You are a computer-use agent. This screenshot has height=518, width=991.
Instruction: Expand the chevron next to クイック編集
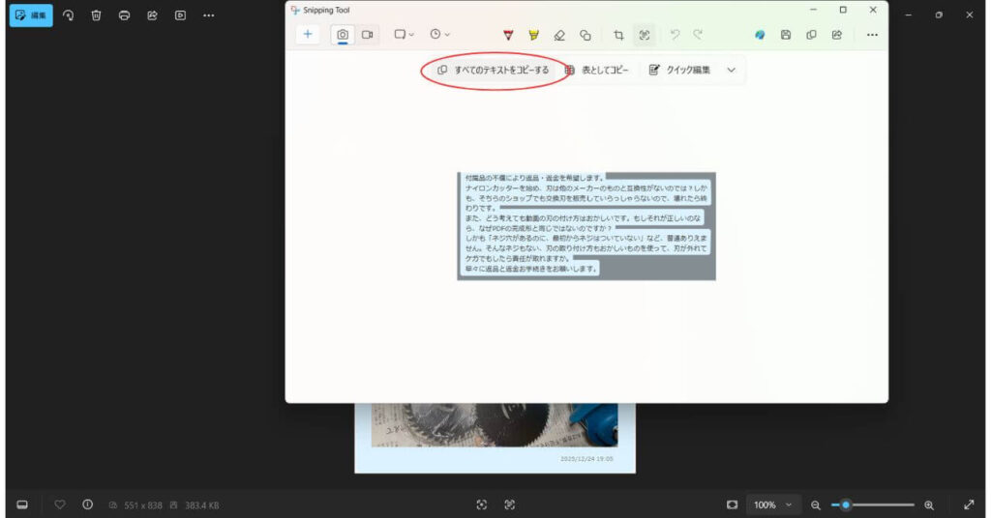pyautogui.click(x=732, y=70)
